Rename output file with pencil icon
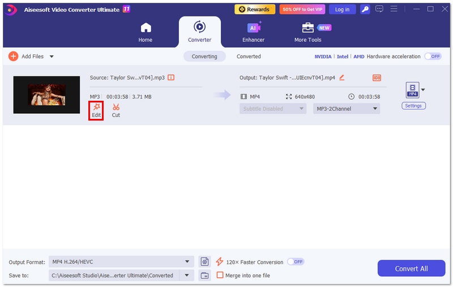The height and width of the screenshot is (287, 453). click(x=342, y=78)
